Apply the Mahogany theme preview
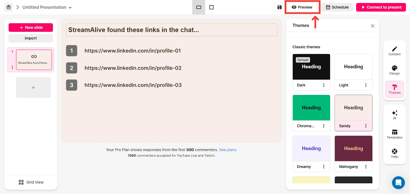The image size is (410, 194). [x=354, y=148]
